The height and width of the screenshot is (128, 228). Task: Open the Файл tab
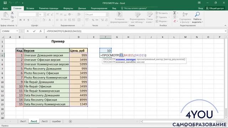click(x=5, y=8)
